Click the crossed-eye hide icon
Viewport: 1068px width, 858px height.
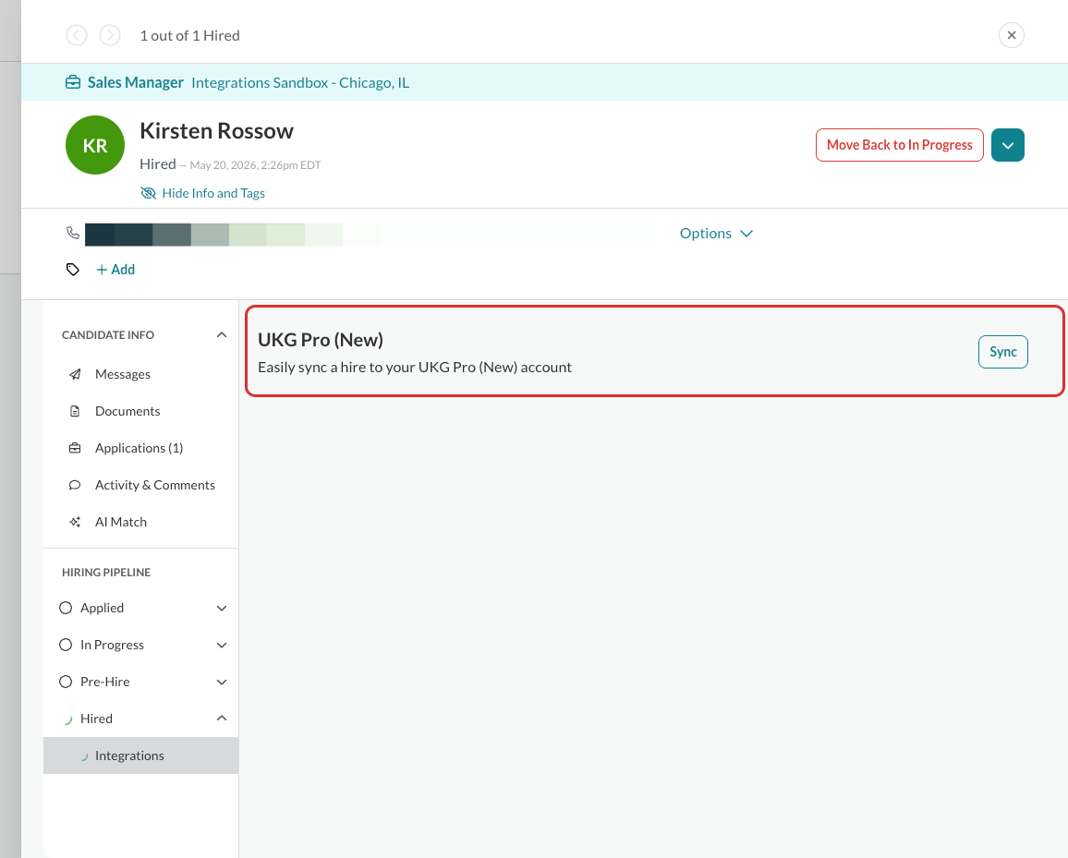click(148, 193)
